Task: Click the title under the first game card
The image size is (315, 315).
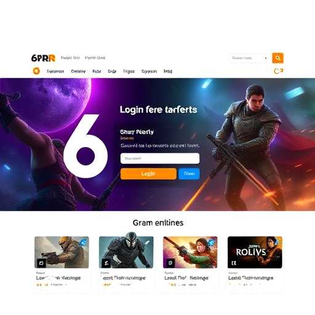Action: [x=58, y=278]
